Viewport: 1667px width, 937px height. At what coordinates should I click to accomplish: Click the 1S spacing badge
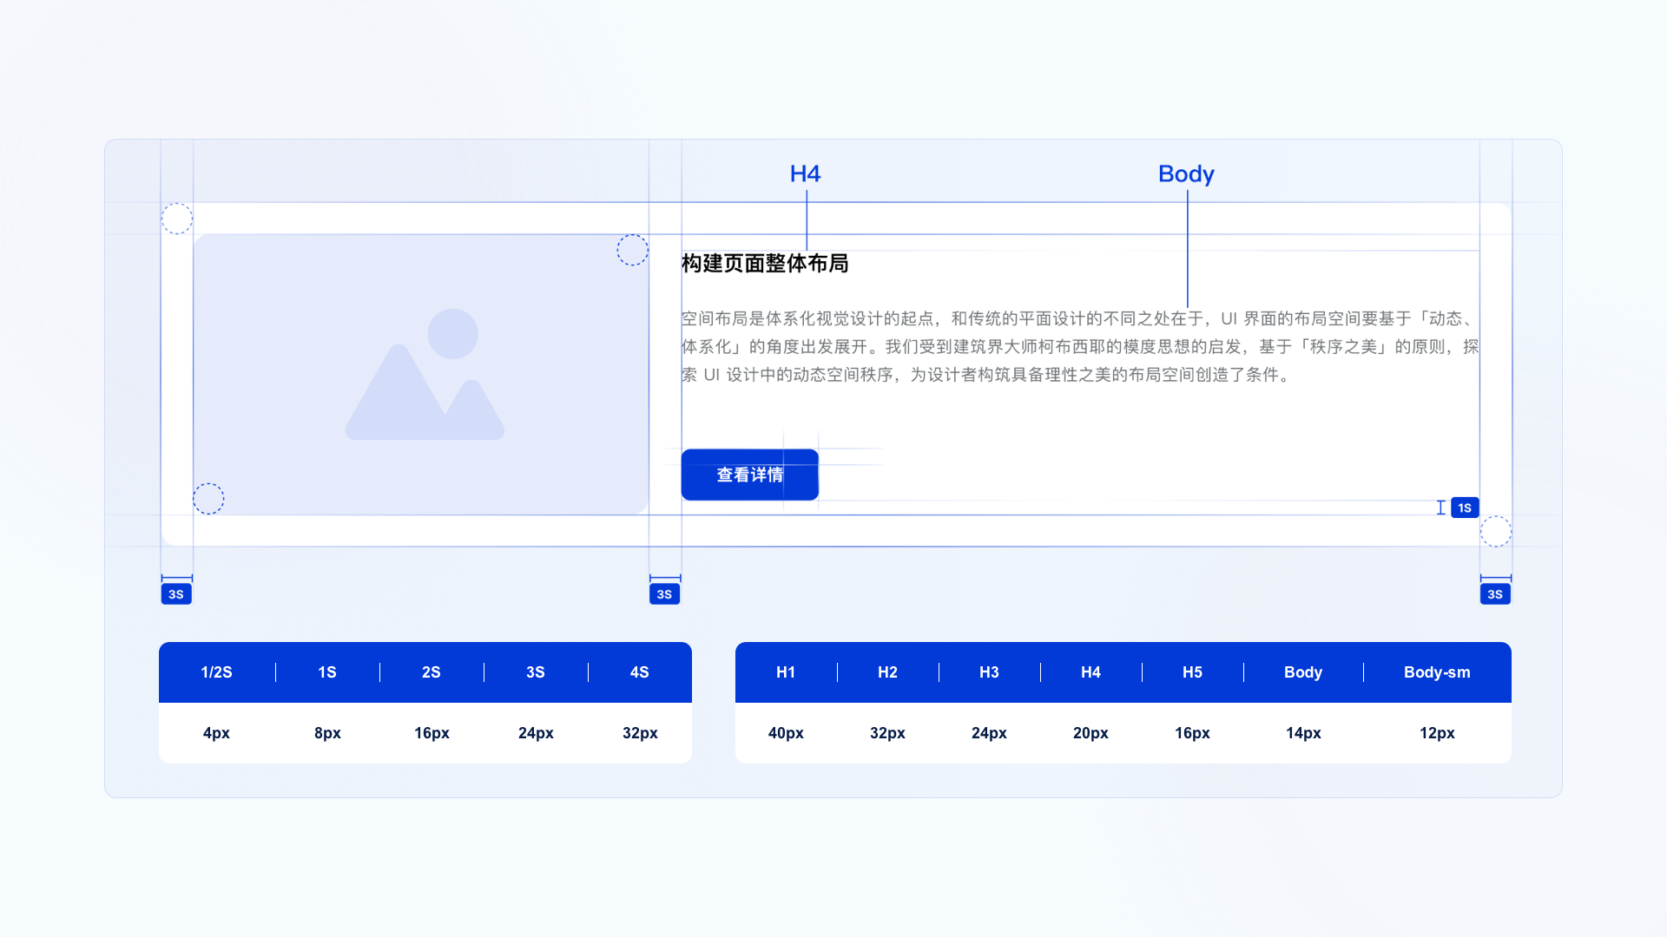point(1465,508)
